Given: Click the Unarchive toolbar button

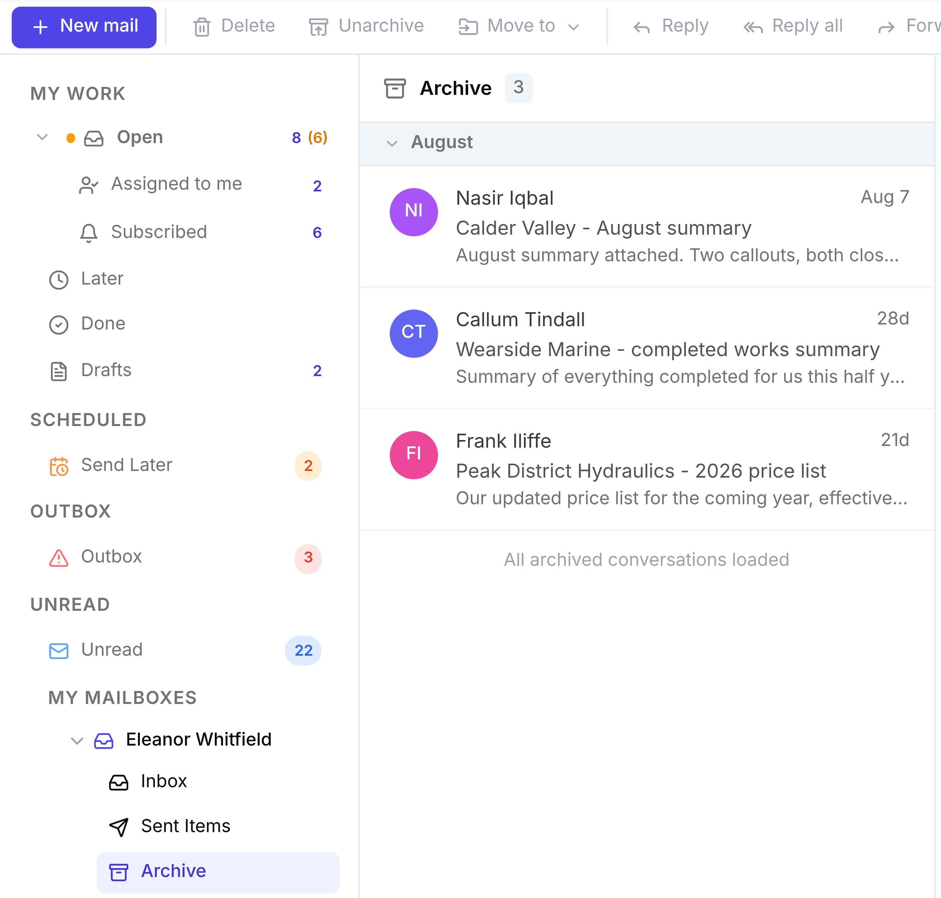Looking at the screenshot, I should 366,26.
